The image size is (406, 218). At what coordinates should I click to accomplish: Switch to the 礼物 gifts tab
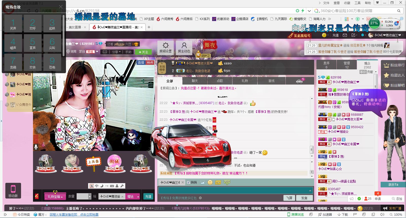coord(245,81)
